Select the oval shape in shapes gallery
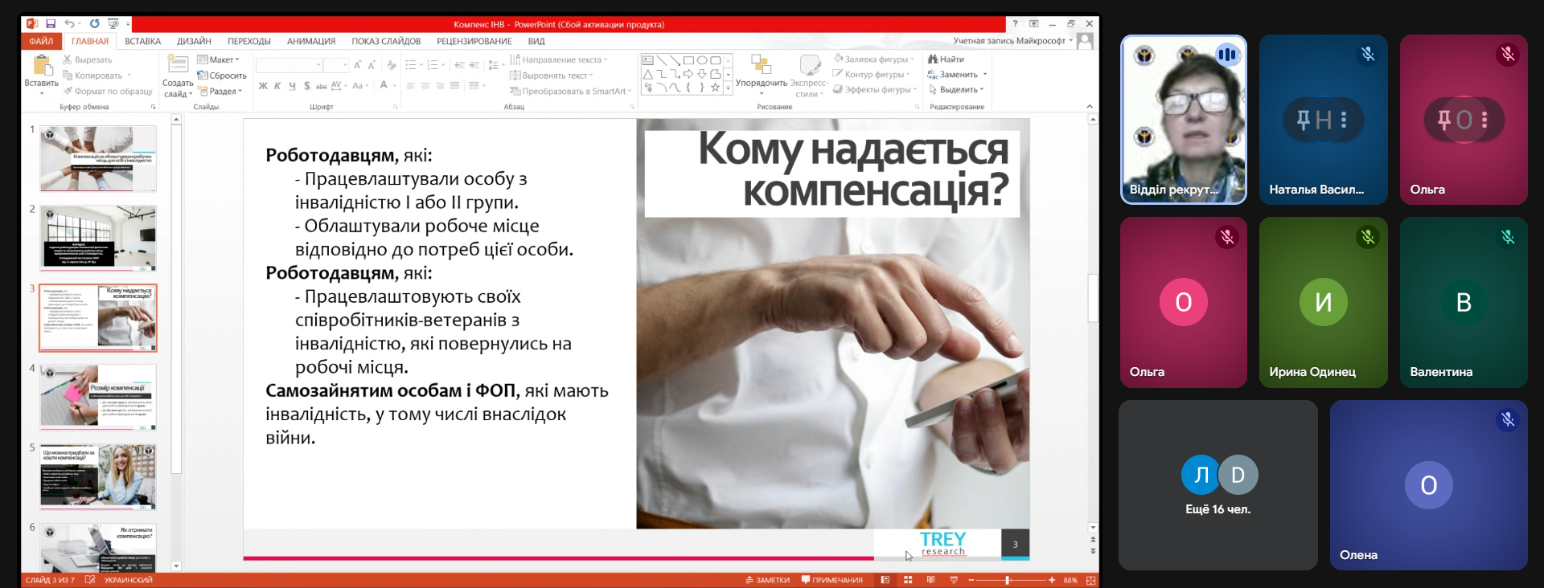The height and width of the screenshot is (588, 1544). pos(702,60)
